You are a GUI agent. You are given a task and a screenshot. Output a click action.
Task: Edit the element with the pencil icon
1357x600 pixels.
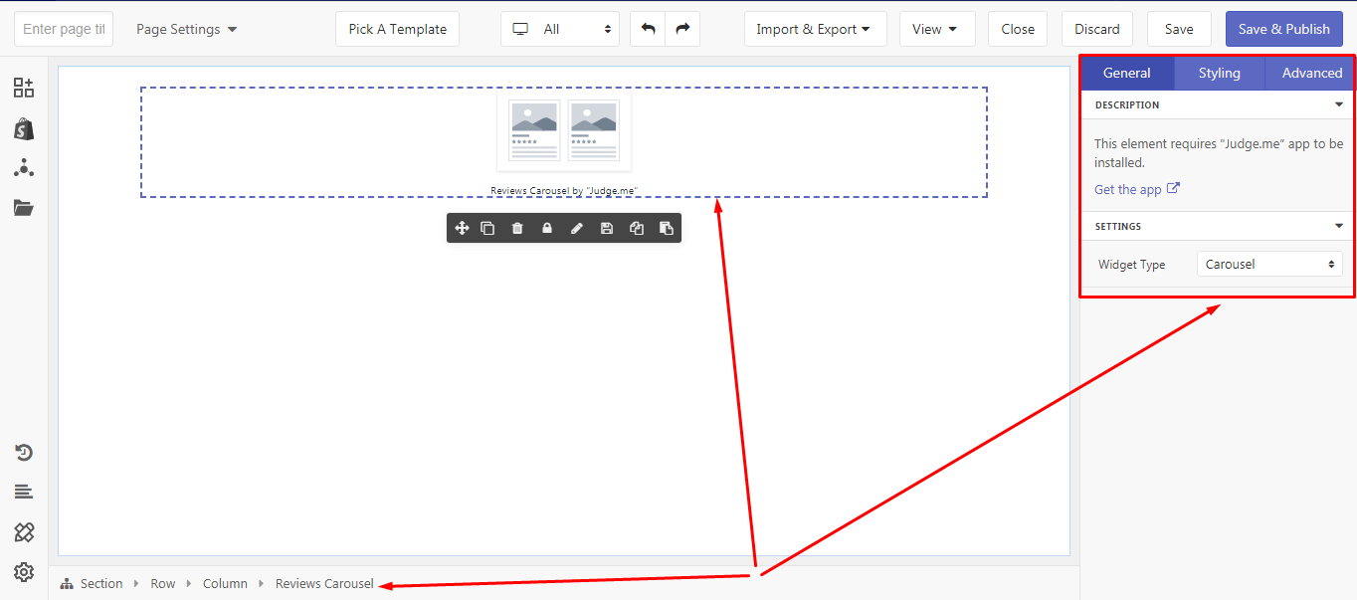coord(577,228)
